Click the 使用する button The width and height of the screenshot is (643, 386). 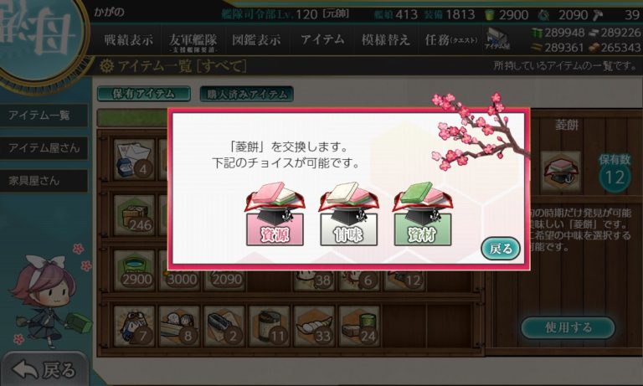[x=568, y=327]
